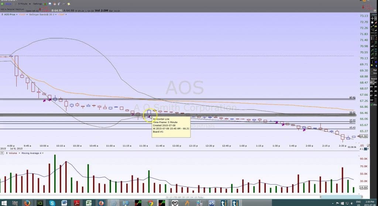This screenshot has width=378, height=206.
Task: Switch to board #4
Action: pos(375,87)
